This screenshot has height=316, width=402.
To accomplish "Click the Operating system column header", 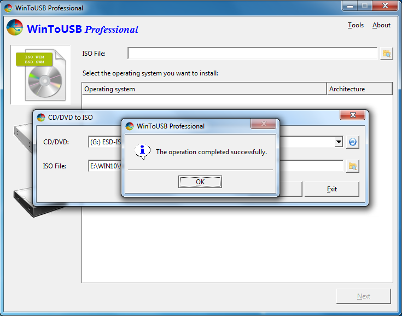I will point(204,89).
